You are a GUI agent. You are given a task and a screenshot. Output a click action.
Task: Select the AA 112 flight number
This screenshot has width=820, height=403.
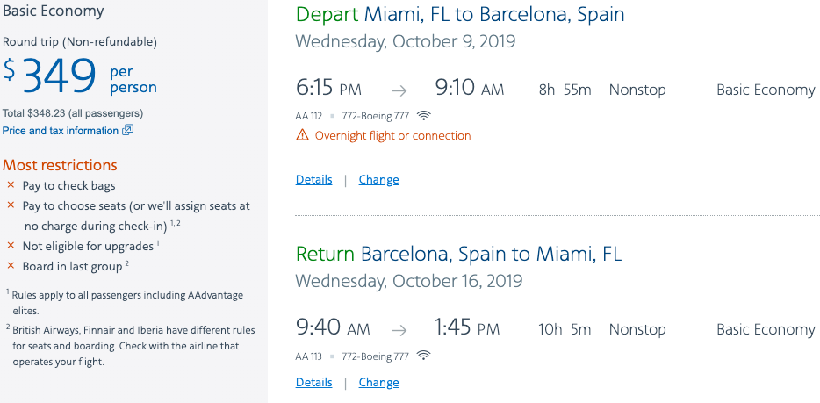(308, 116)
